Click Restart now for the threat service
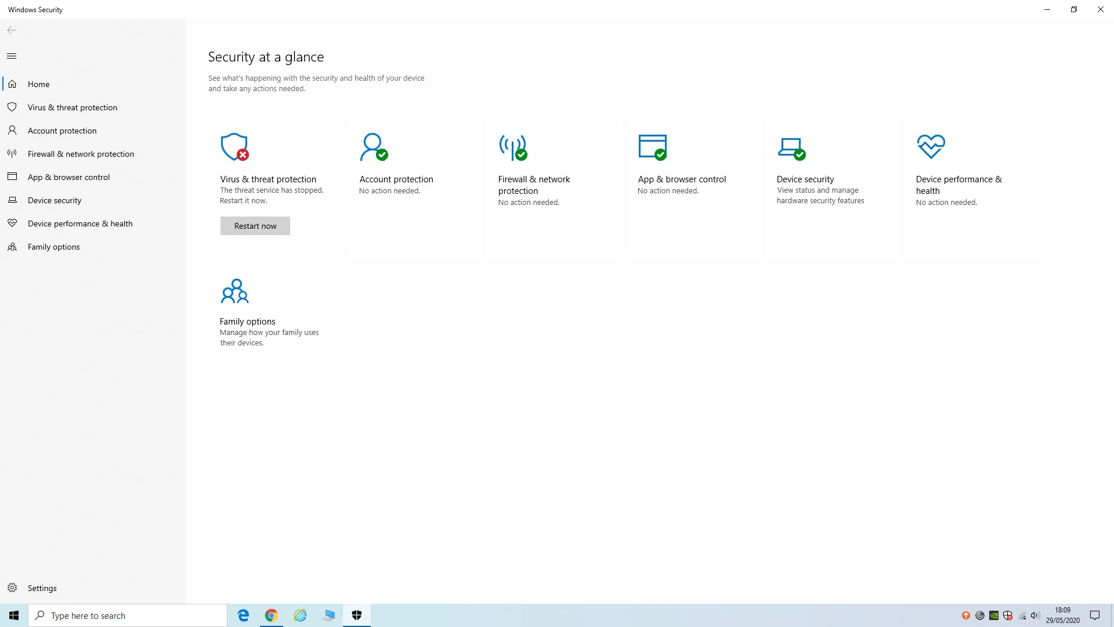Screen dimensions: 1114x627 255,226
